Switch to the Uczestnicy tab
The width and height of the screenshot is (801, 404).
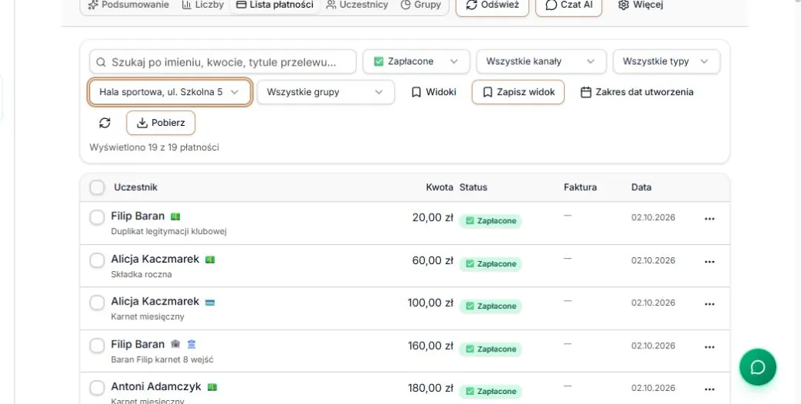(358, 5)
